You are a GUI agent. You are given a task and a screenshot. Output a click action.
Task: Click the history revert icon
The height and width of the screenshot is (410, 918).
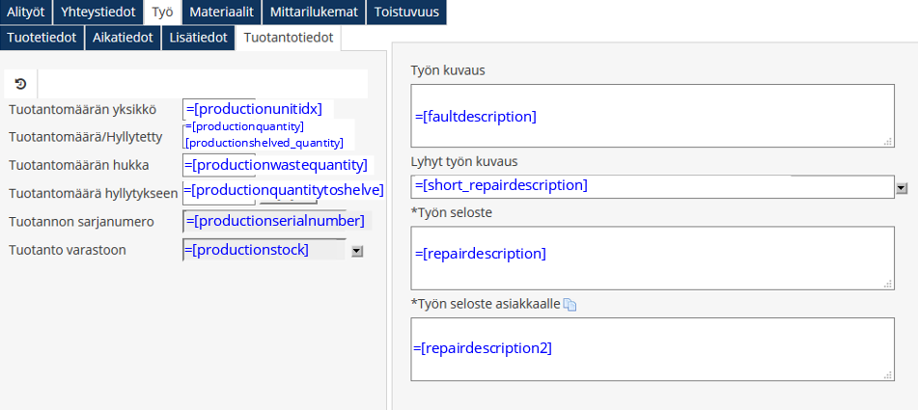click(x=20, y=84)
